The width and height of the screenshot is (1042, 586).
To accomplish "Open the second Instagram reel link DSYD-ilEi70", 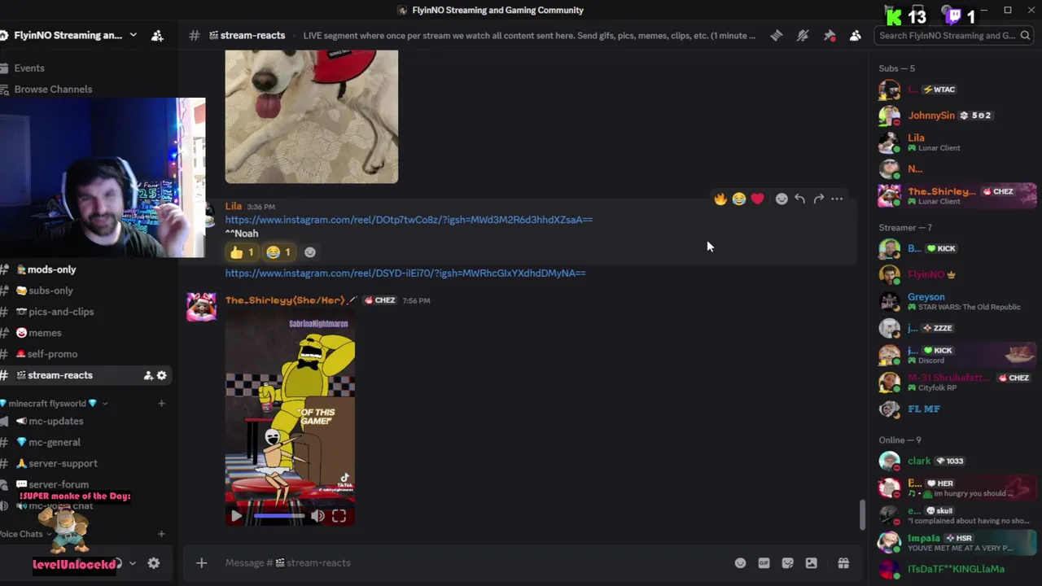I will point(405,273).
